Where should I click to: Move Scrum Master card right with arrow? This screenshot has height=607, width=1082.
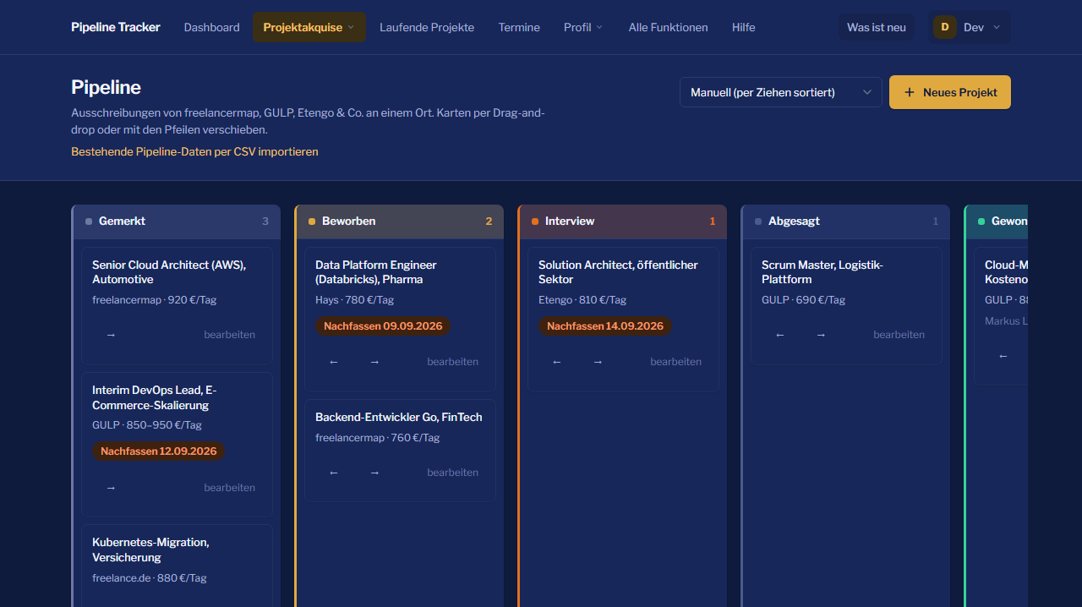[x=821, y=335]
